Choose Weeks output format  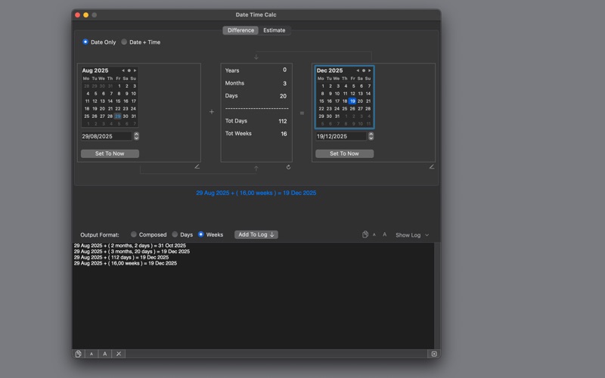tap(200, 234)
